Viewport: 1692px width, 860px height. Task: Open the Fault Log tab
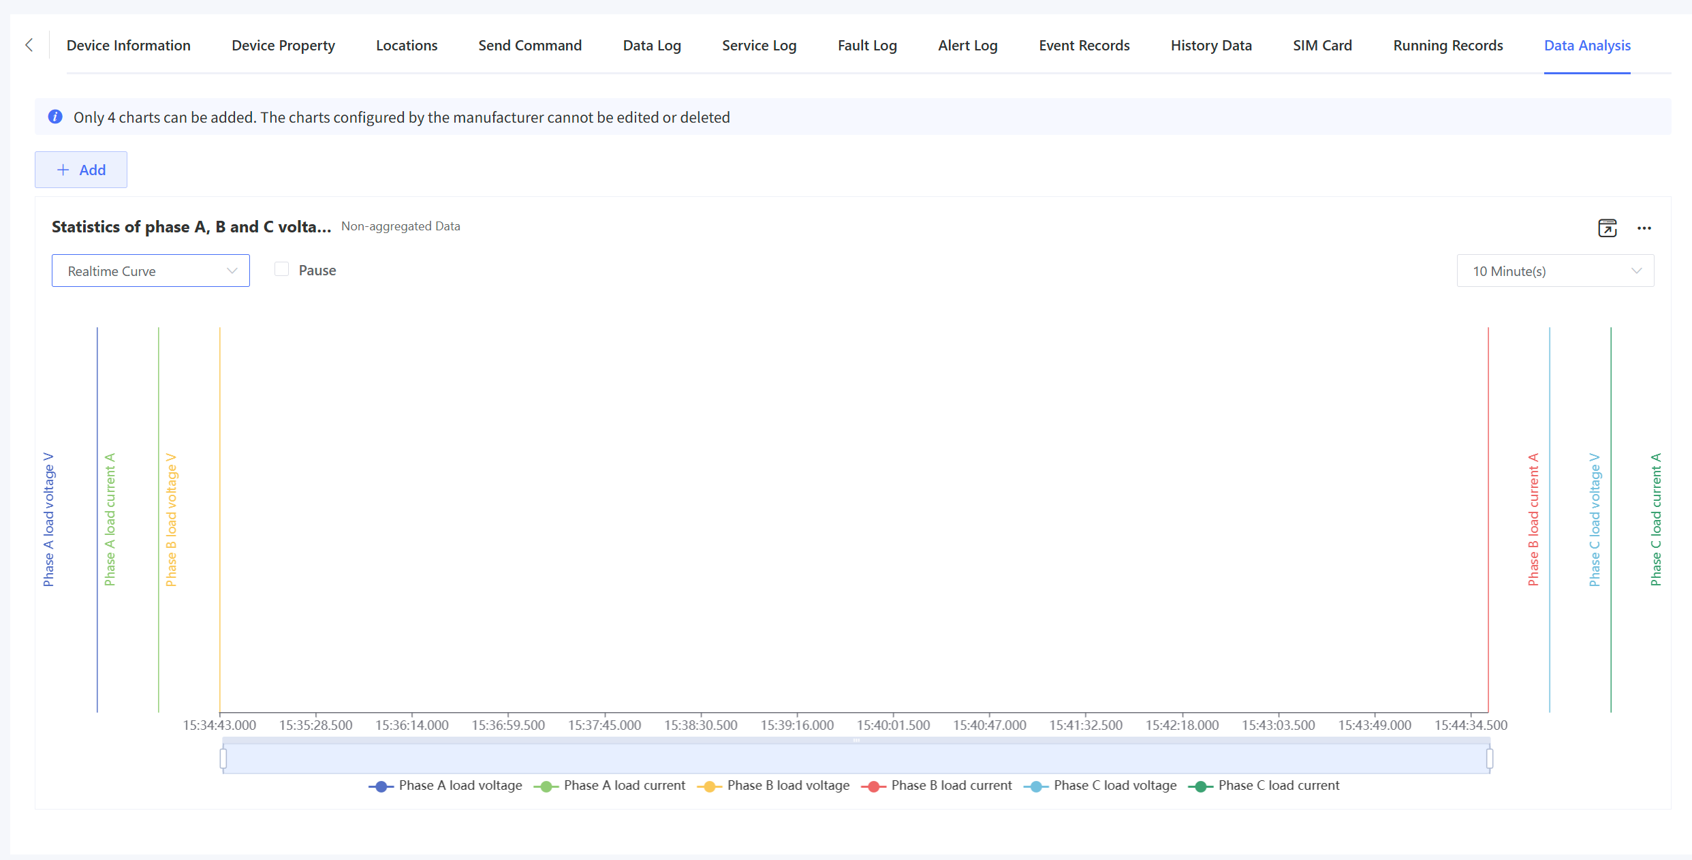(867, 46)
